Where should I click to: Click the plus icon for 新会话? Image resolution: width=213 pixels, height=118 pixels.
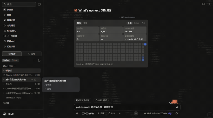click(5, 10)
